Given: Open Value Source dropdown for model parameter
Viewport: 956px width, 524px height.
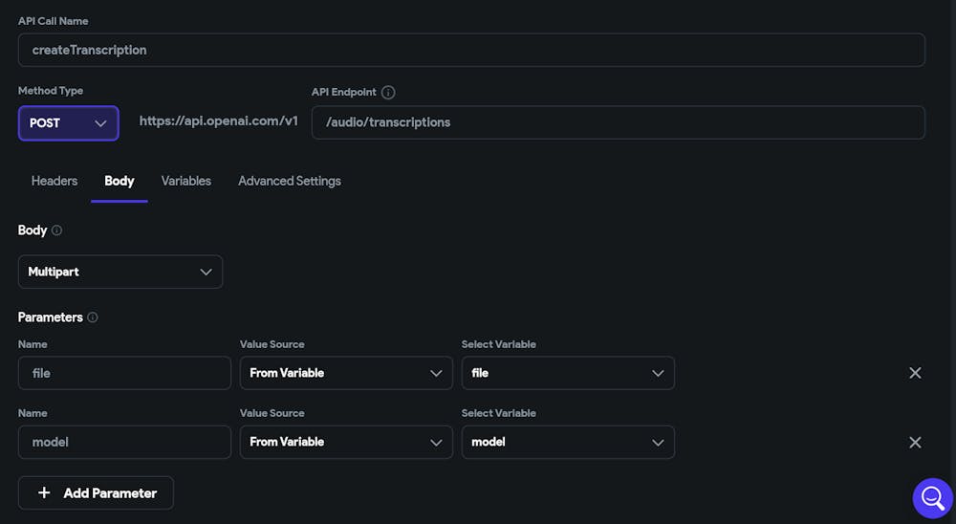Looking at the screenshot, I should (x=346, y=442).
